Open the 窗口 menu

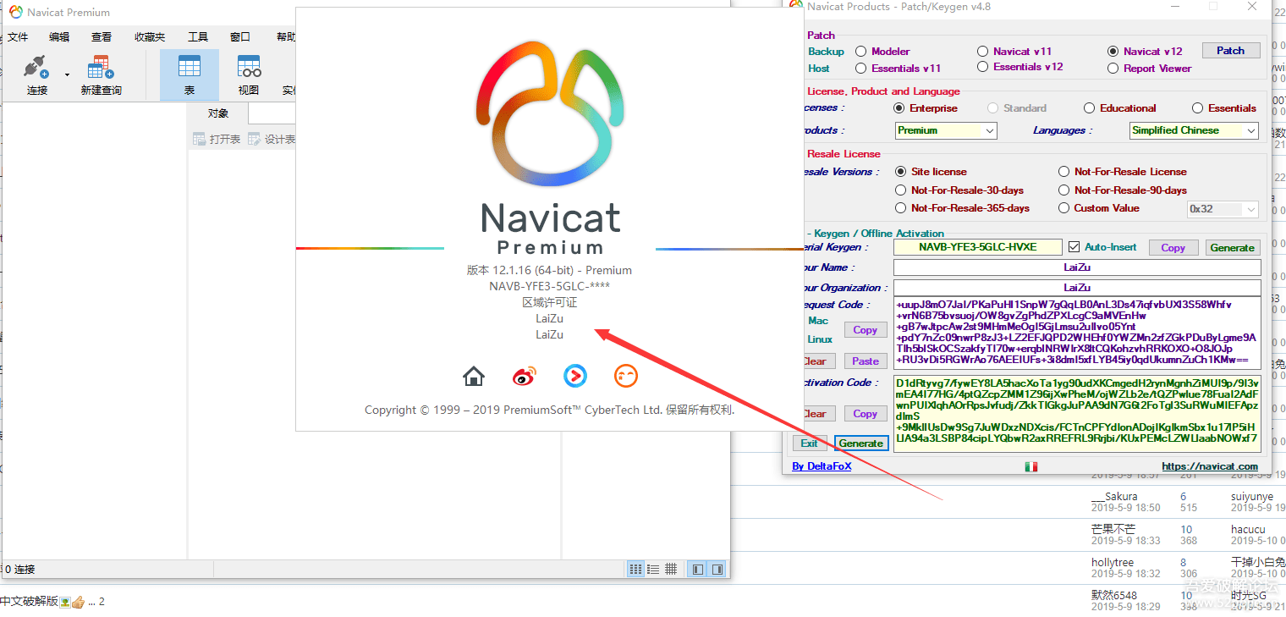(240, 37)
